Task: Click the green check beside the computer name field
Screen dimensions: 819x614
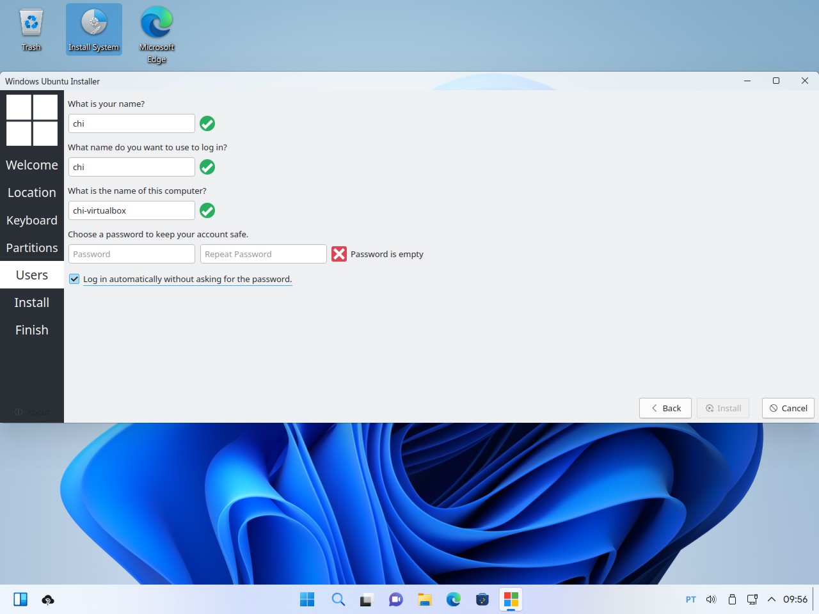Action: point(207,210)
